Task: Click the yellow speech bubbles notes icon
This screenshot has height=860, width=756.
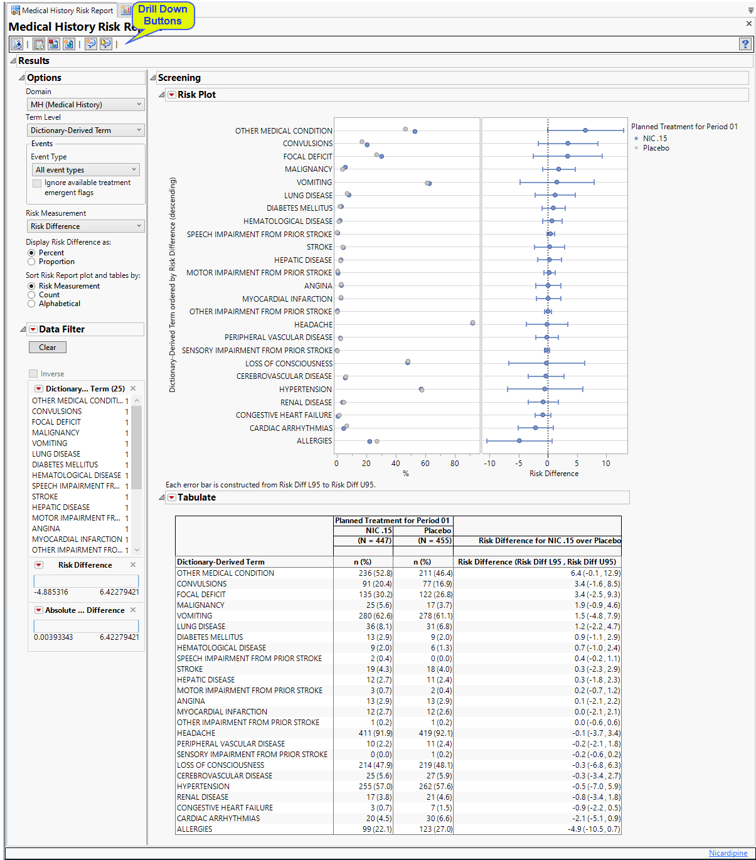Action: (x=105, y=44)
